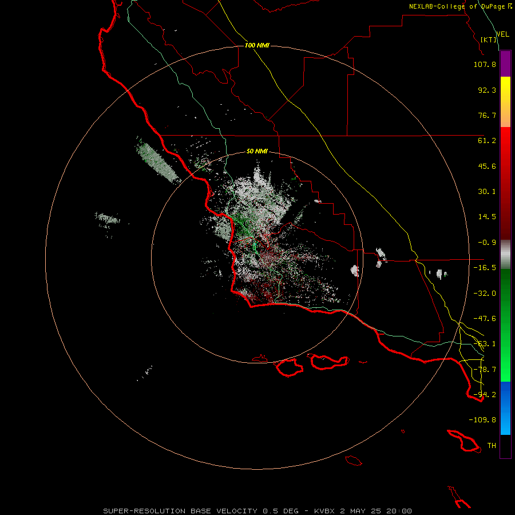Pick the purple segment of the color bar
This screenshot has height=515, width=515.
505,64
